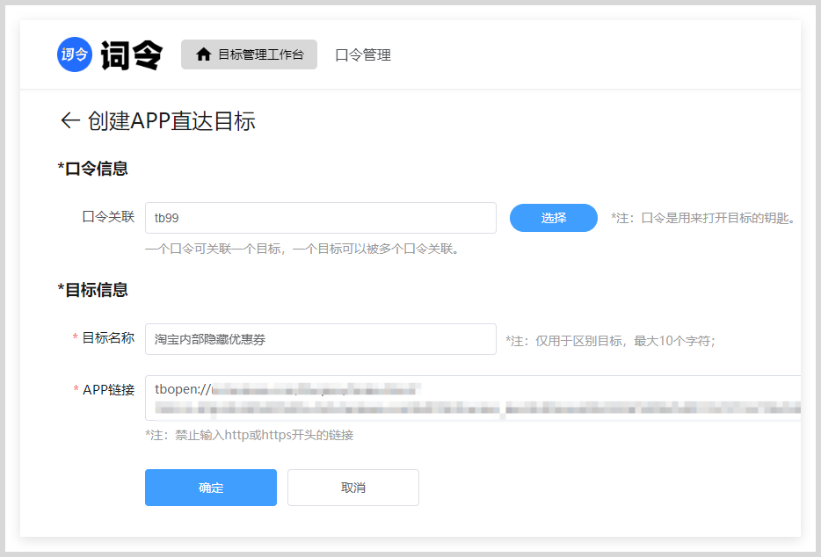Click the *口令信息 section heading
821x557 pixels.
coord(92,169)
